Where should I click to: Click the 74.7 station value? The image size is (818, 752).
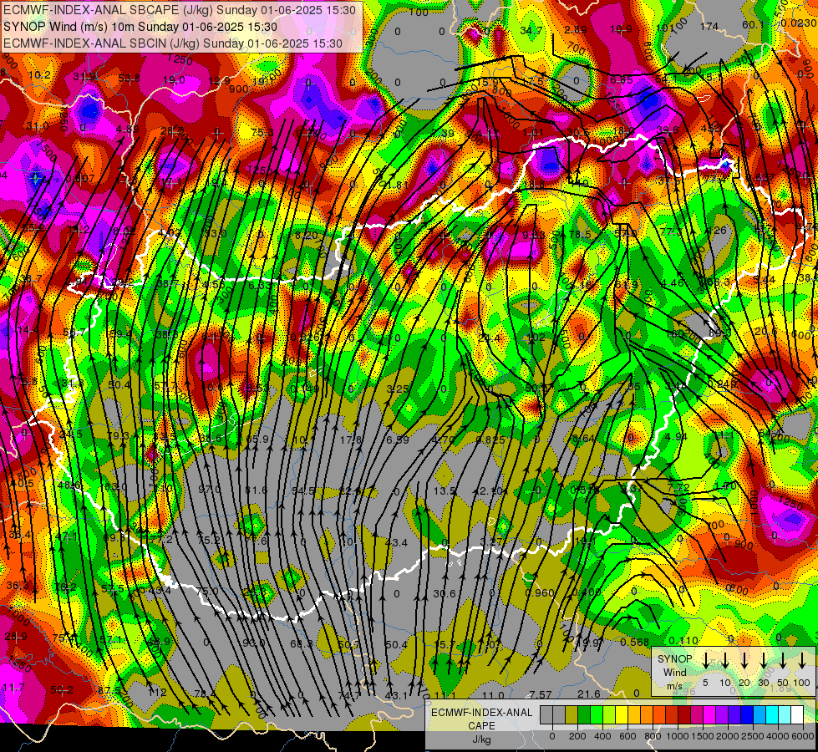(x=349, y=695)
